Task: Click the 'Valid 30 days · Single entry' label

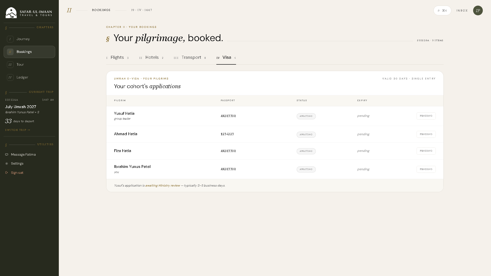Action: point(409,79)
